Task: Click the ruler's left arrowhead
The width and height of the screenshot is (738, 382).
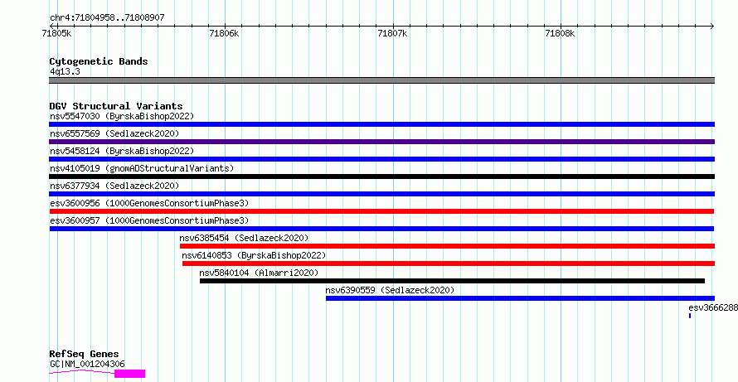Action: click(x=51, y=26)
